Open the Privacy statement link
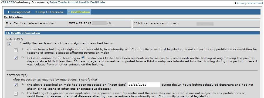 click(249, 3)
